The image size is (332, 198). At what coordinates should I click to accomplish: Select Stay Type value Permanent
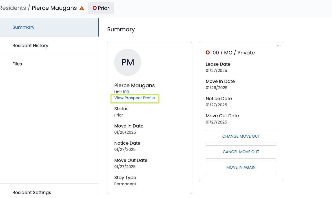125,184
